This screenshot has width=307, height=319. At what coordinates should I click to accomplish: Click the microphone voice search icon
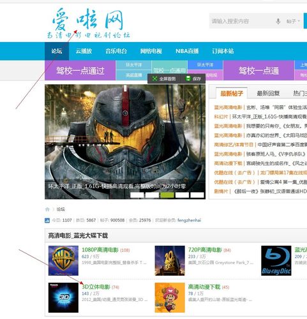click(278, 21)
